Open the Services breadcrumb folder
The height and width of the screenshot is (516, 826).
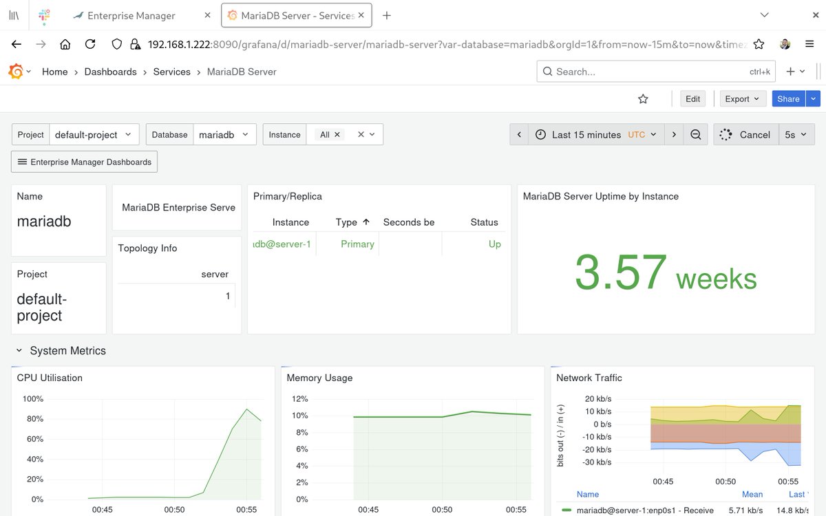click(171, 72)
